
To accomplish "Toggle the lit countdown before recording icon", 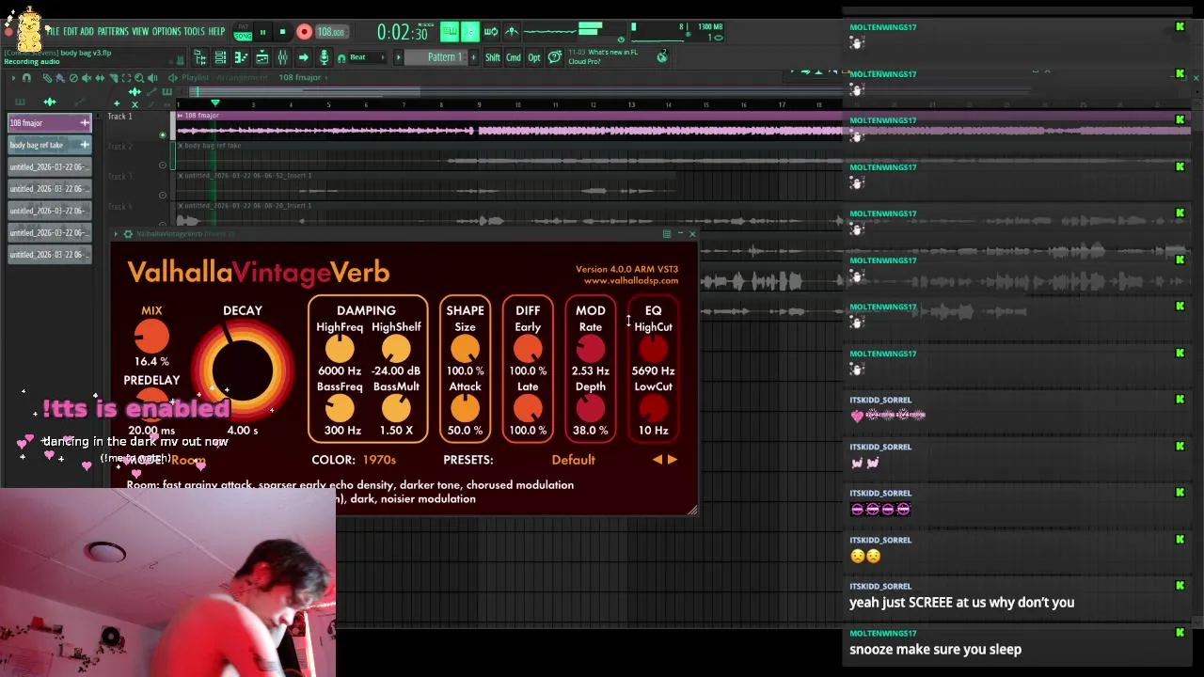I will pyautogui.click(x=470, y=31).
